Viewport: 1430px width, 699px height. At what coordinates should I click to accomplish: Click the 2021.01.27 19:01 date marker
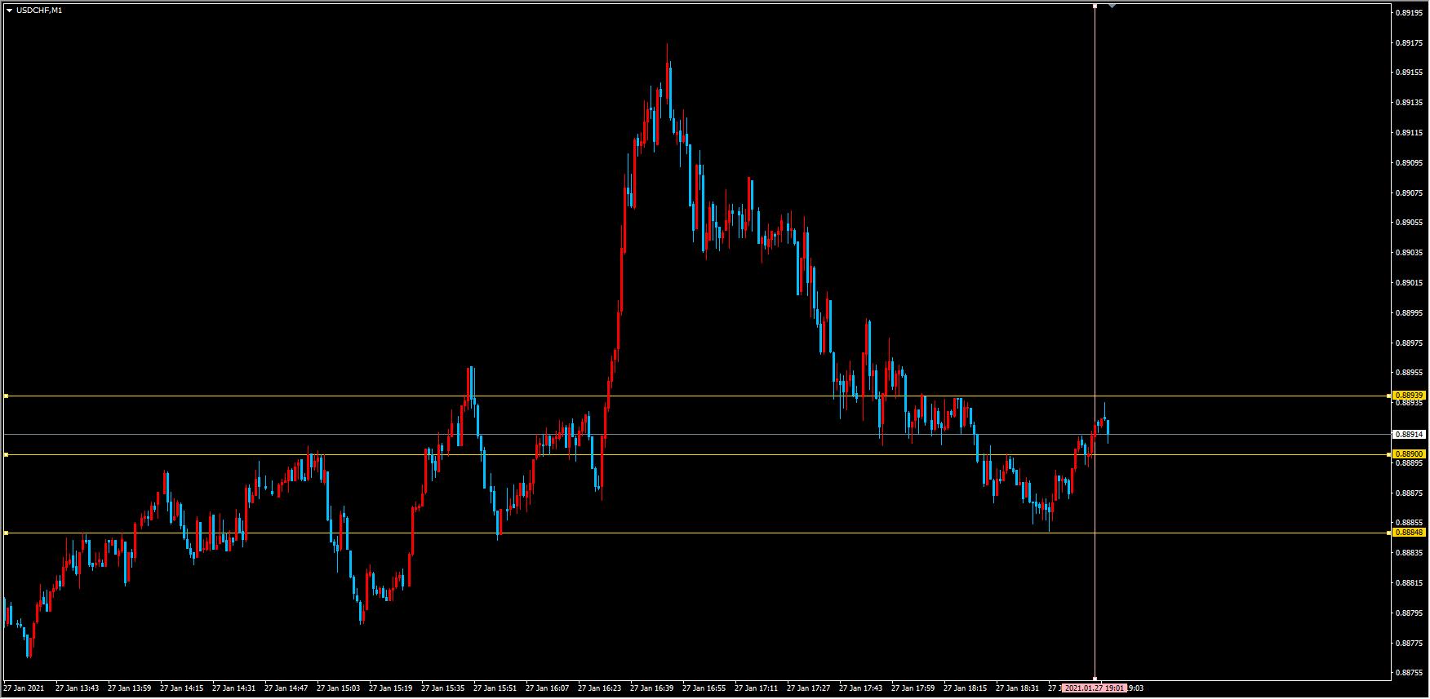coord(1095,688)
